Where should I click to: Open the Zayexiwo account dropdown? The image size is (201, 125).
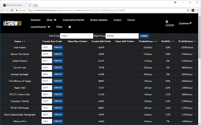[185, 23]
